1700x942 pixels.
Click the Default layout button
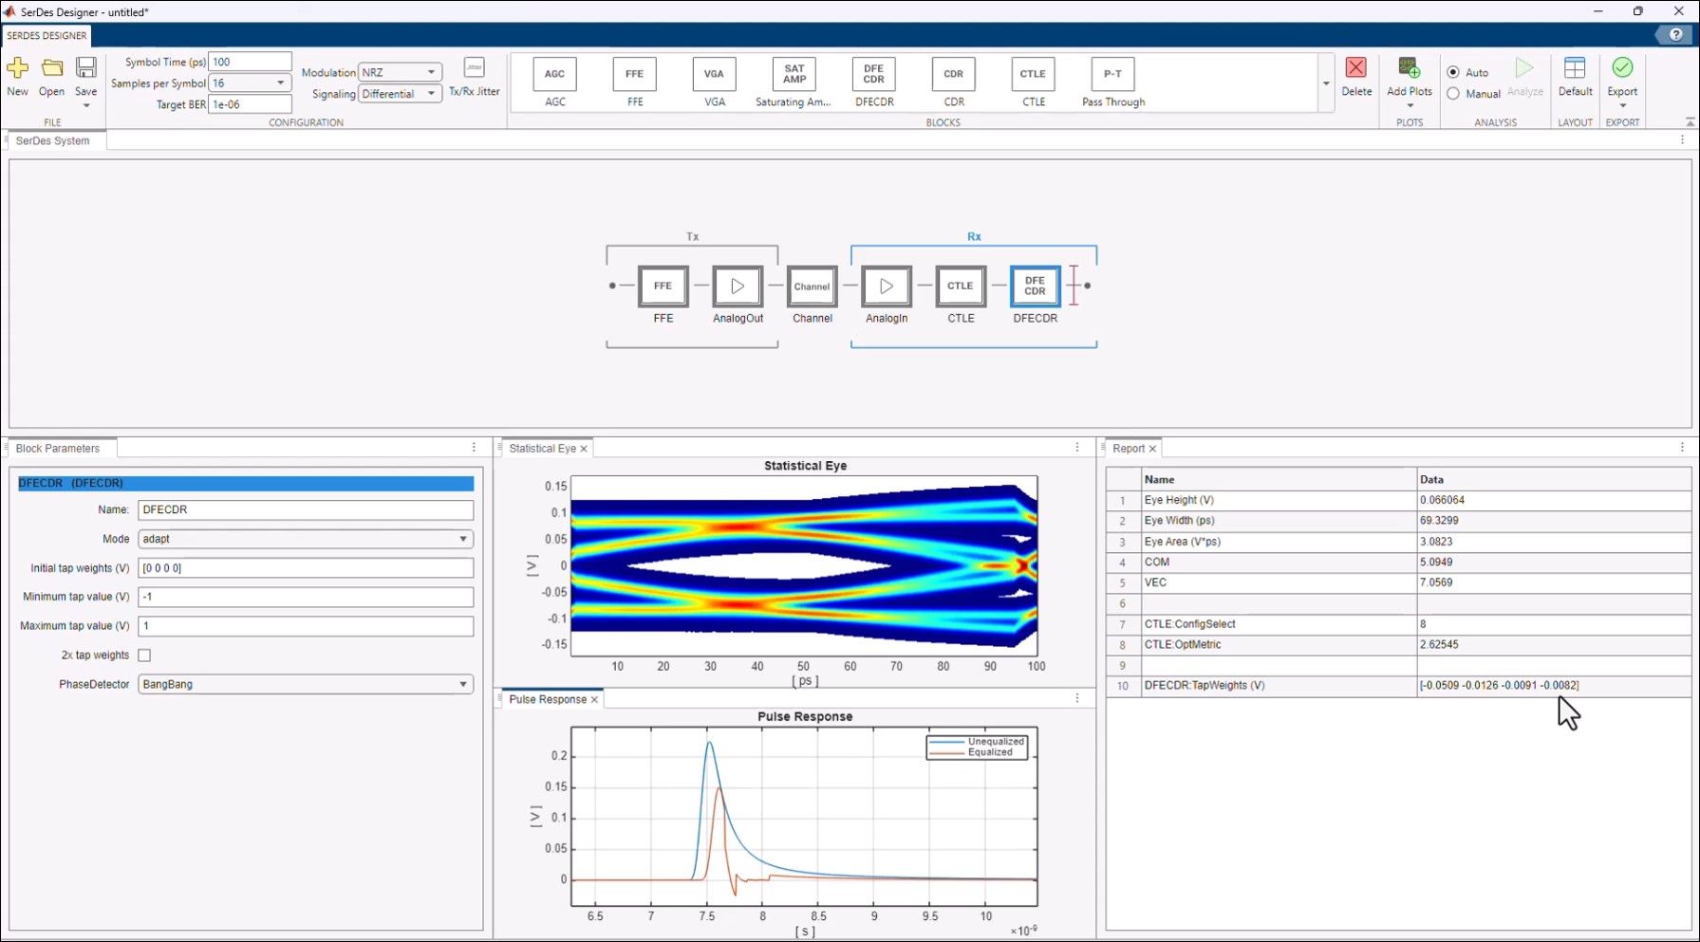(x=1575, y=76)
